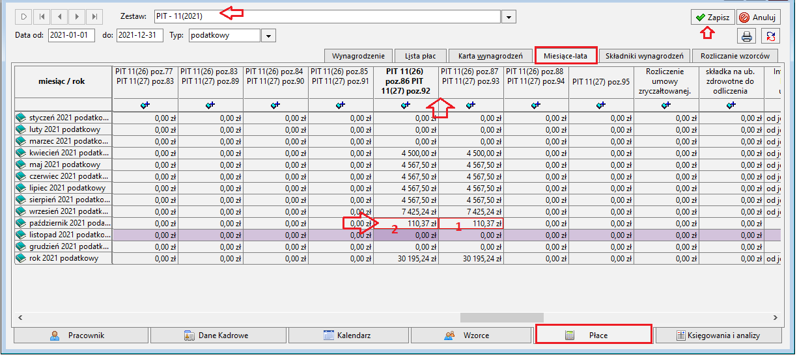This screenshot has height=355, width=797.
Task: Select the Lista płac tab
Action: click(x=421, y=56)
